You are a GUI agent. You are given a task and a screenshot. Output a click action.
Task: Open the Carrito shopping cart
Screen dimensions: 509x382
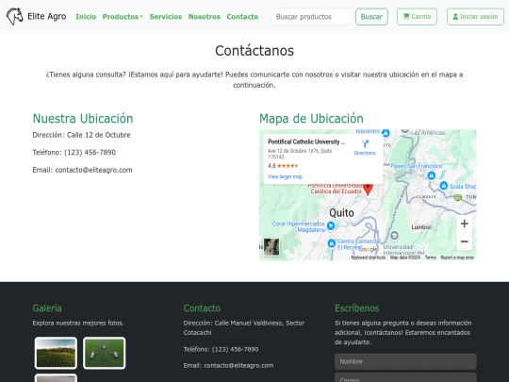coord(417,17)
